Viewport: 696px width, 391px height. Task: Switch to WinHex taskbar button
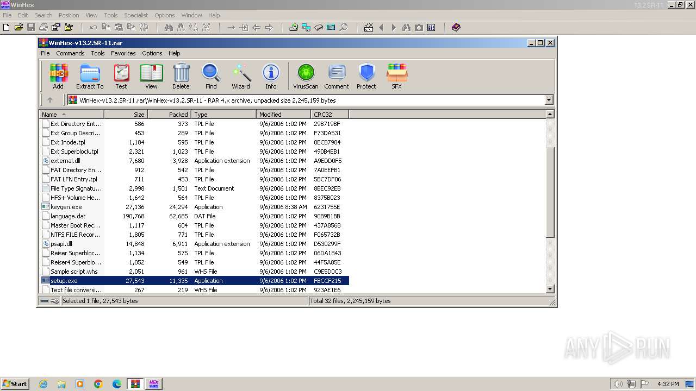tap(153, 384)
